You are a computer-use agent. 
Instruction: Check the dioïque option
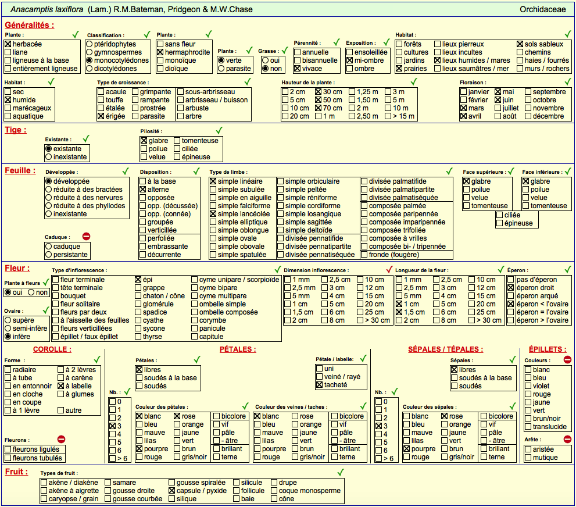(160, 69)
